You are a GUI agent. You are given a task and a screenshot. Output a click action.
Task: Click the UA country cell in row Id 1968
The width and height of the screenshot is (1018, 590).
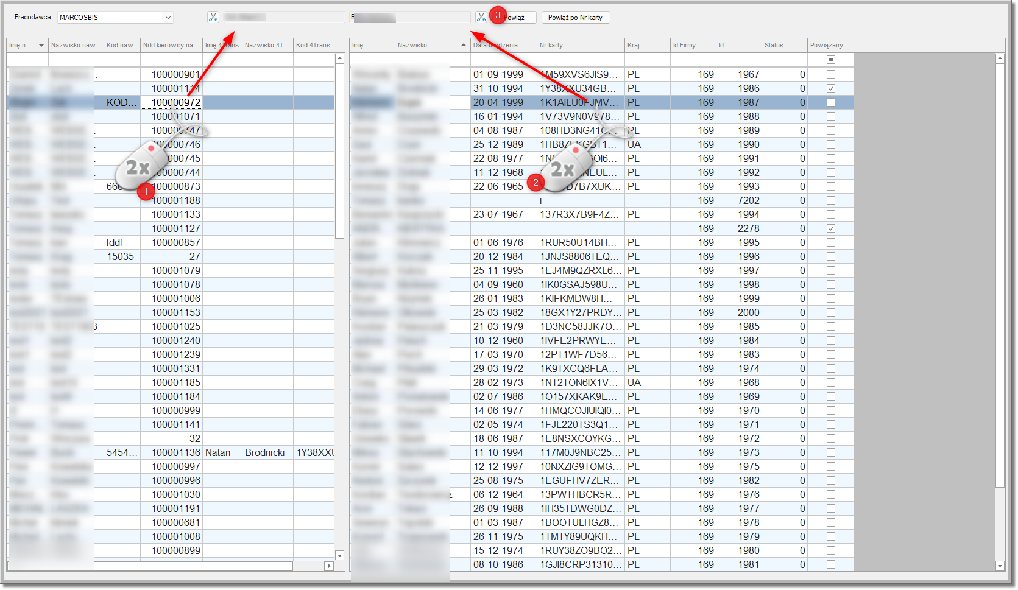(648, 382)
